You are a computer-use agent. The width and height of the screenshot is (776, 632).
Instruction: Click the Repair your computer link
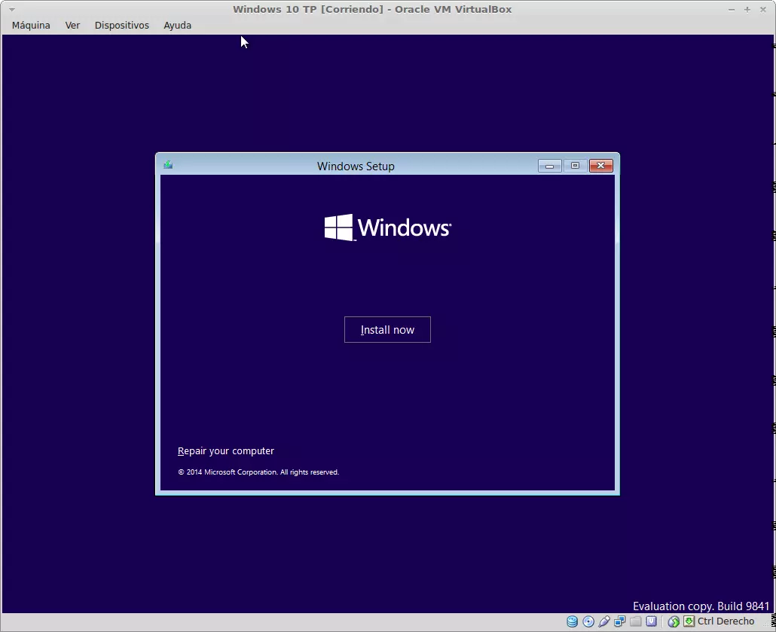226,451
